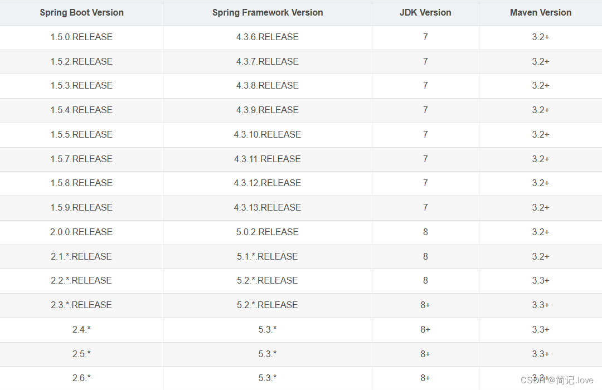Click JDK 8 in the 2.1.*.RELEASE row
The width and height of the screenshot is (602, 390).
(425, 256)
